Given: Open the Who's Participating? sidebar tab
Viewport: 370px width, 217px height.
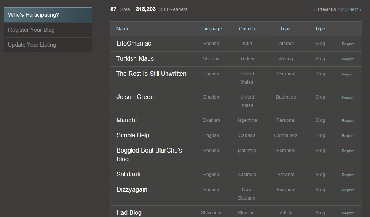Looking at the screenshot, I should (33, 15).
